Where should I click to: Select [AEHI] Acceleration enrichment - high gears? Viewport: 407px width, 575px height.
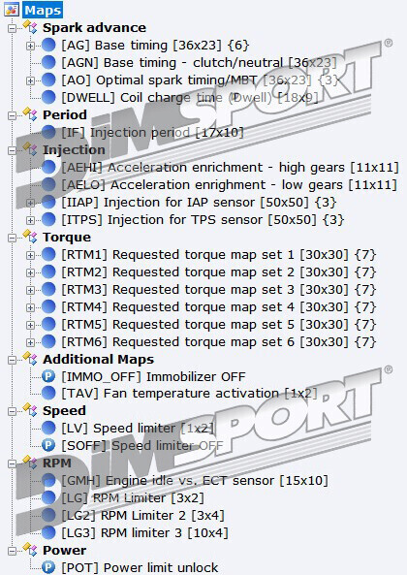(230, 167)
